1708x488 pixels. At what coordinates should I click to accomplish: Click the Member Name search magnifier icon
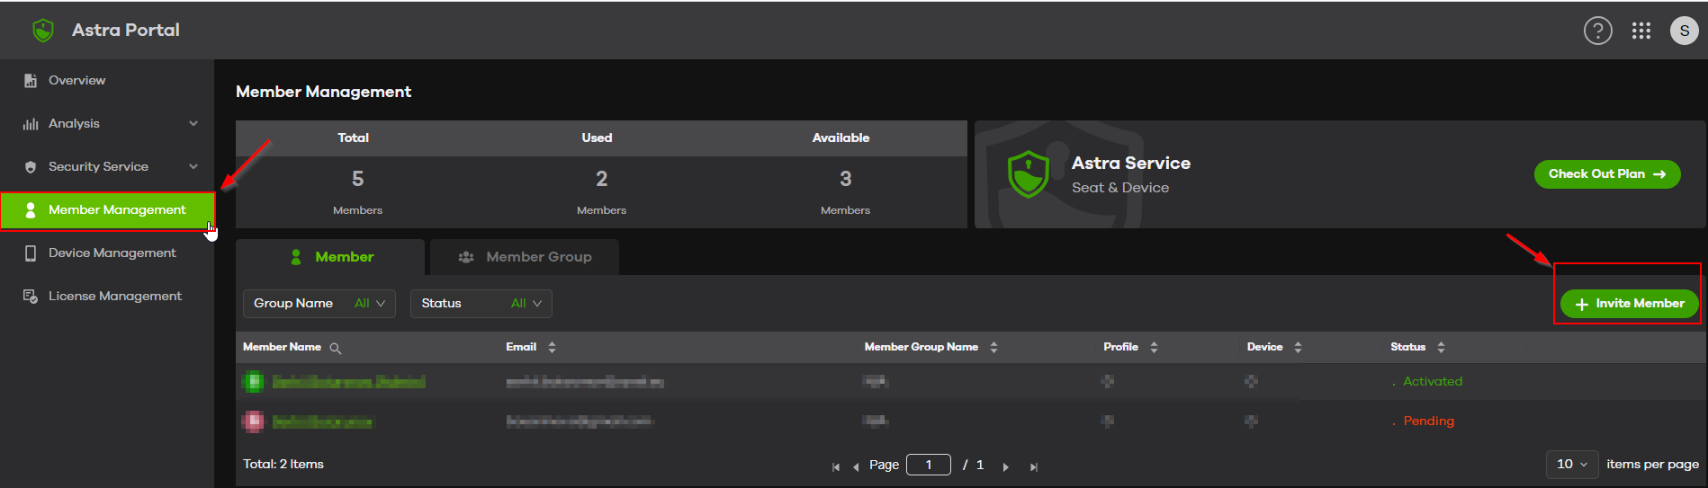(336, 348)
